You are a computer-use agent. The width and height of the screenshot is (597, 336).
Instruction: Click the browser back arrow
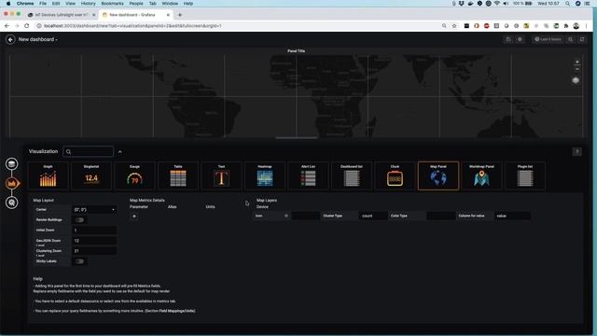click(7, 26)
